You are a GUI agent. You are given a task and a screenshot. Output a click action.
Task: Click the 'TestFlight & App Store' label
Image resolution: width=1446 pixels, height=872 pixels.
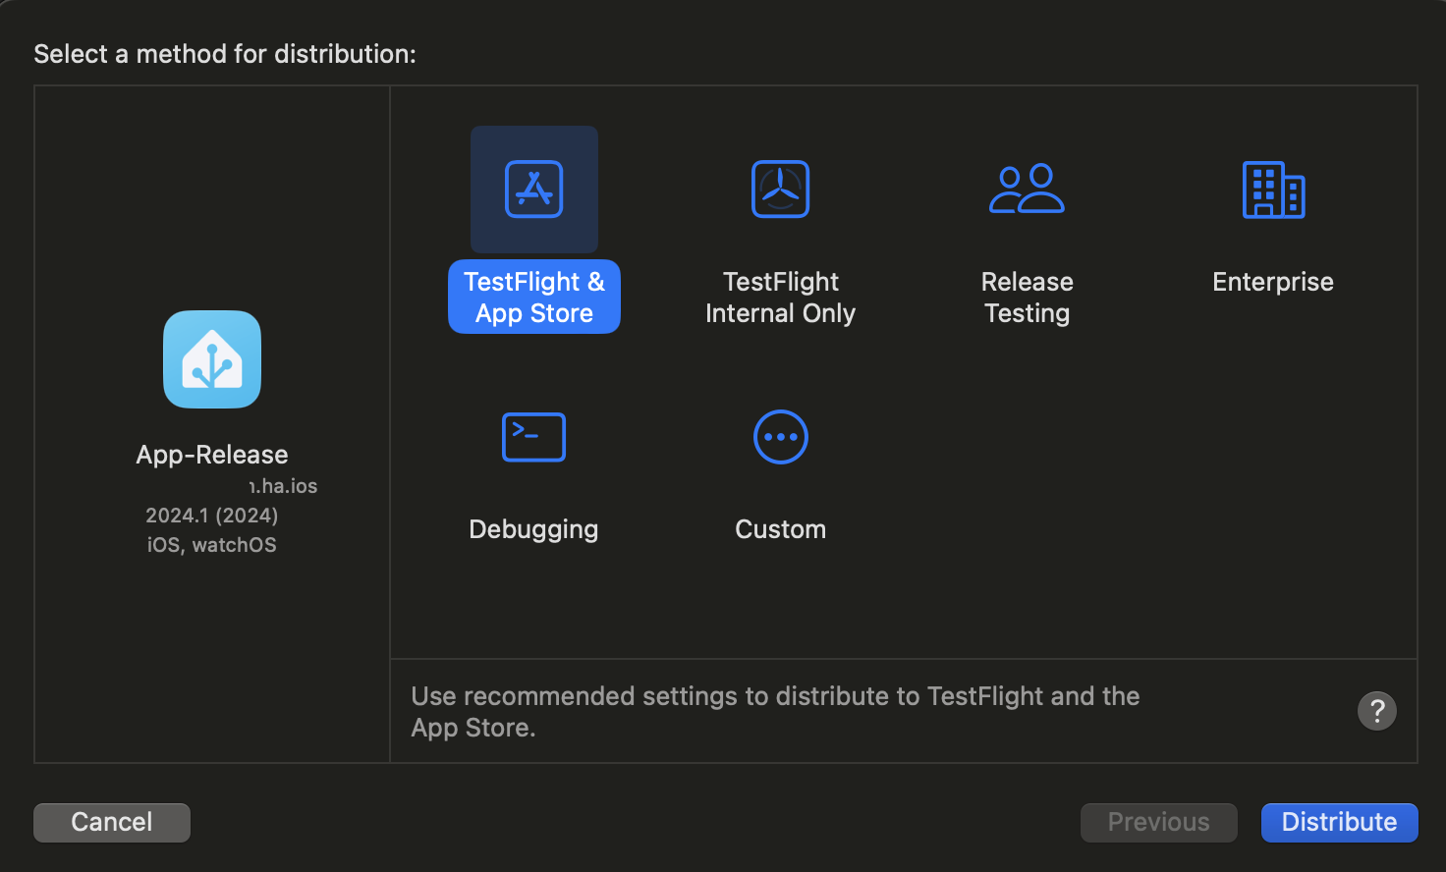[534, 297]
